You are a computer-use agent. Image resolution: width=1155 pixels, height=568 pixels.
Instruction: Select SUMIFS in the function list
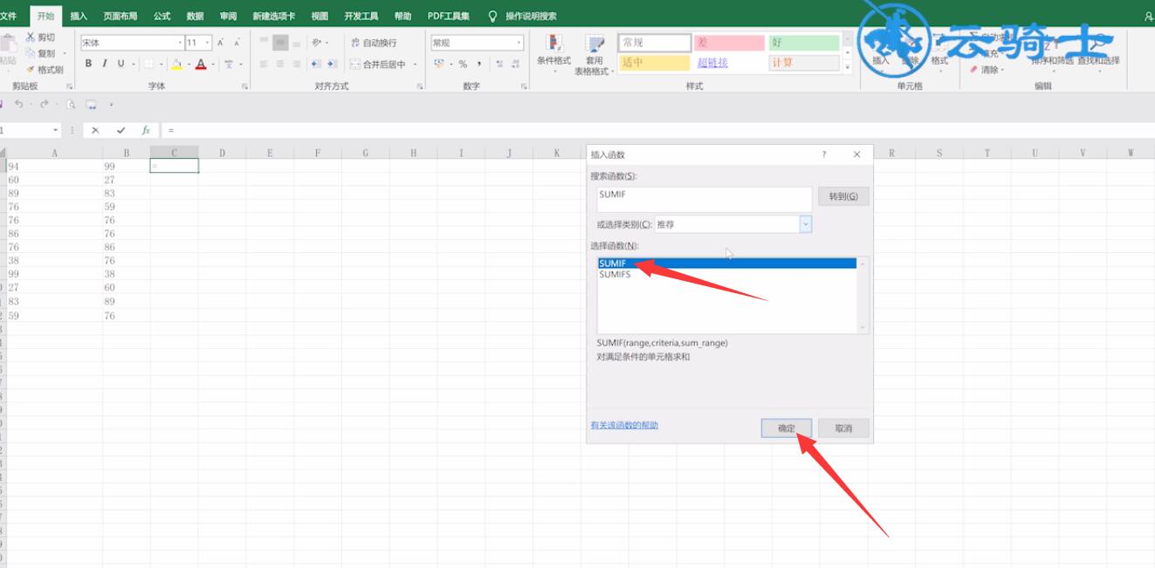click(x=615, y=274)
